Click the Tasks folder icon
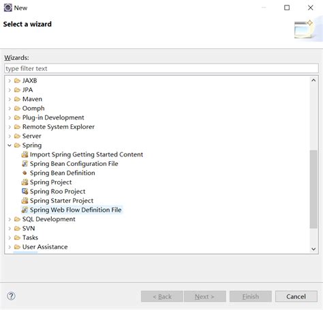Screen dimensions: 323x310 click(17, 238)
